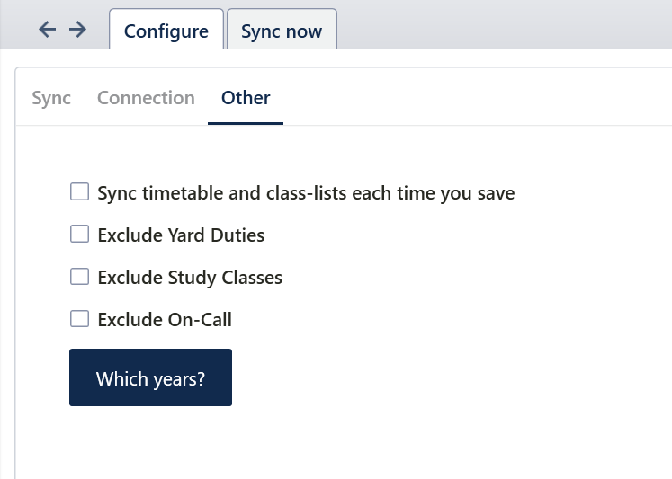Switch to the Configure tab

166,31
